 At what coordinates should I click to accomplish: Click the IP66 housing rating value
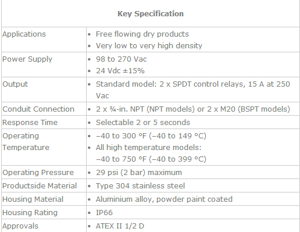coord(104,213)
